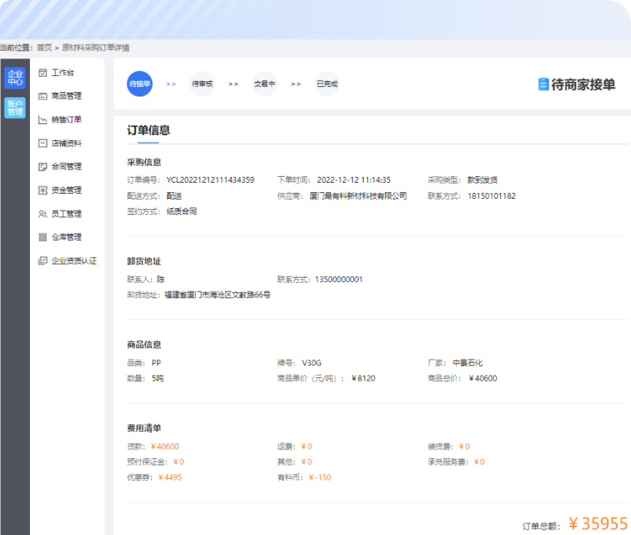Open the 企业中心 sidebar tile

click(15, 77)
